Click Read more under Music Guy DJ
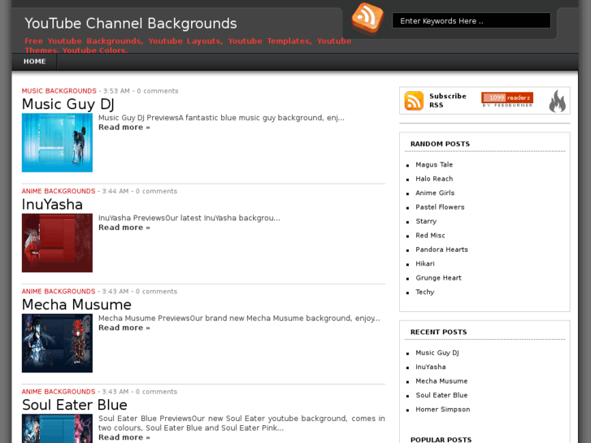 (124, 128)
